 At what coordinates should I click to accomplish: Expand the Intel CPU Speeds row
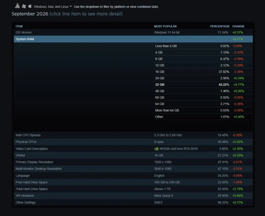133,135
